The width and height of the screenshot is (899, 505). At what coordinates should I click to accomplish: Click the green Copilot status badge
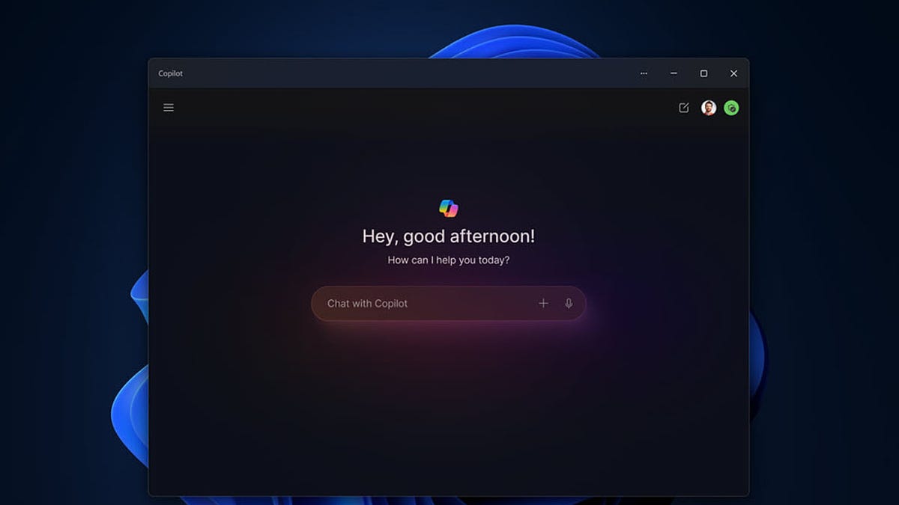[730, 107]
